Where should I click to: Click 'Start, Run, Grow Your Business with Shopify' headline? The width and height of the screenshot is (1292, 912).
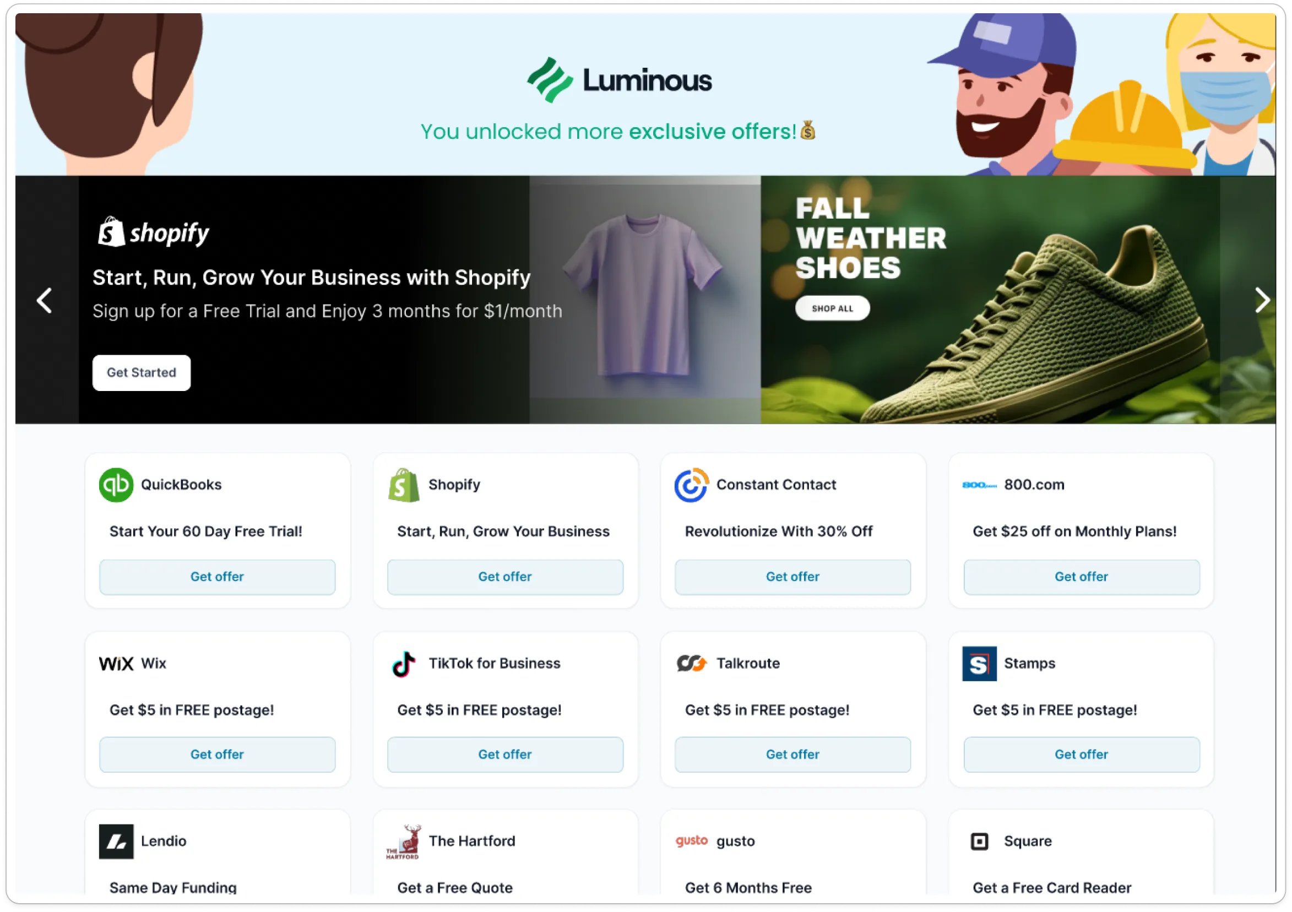312,278
